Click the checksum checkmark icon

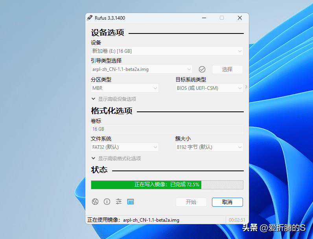coord(202,69)
